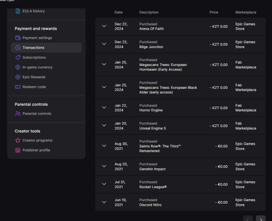Go to next transactions page
Screen dimensions: 272x221
260,219
